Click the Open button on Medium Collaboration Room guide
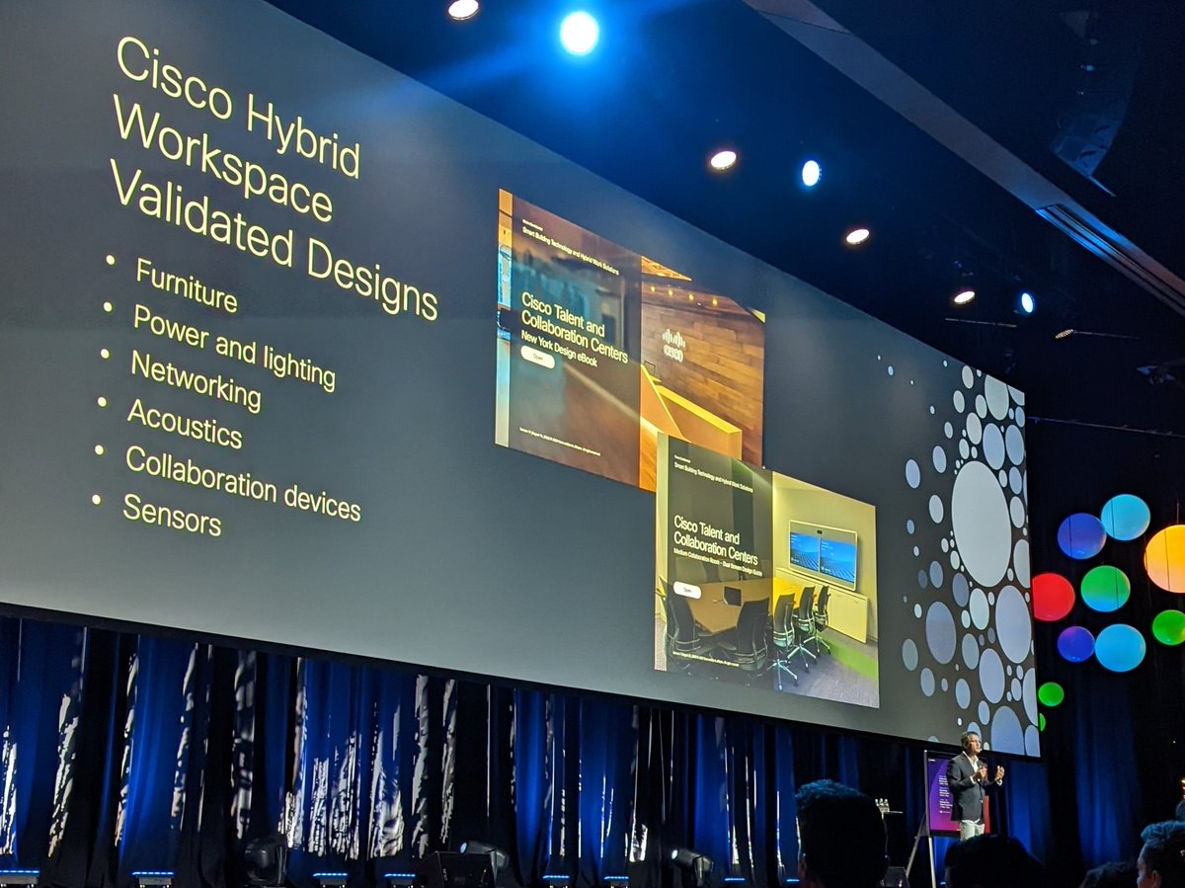This screenshot has height=888, width=1185. 687,590
